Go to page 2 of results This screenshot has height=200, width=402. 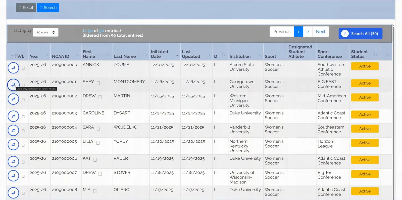308,32
